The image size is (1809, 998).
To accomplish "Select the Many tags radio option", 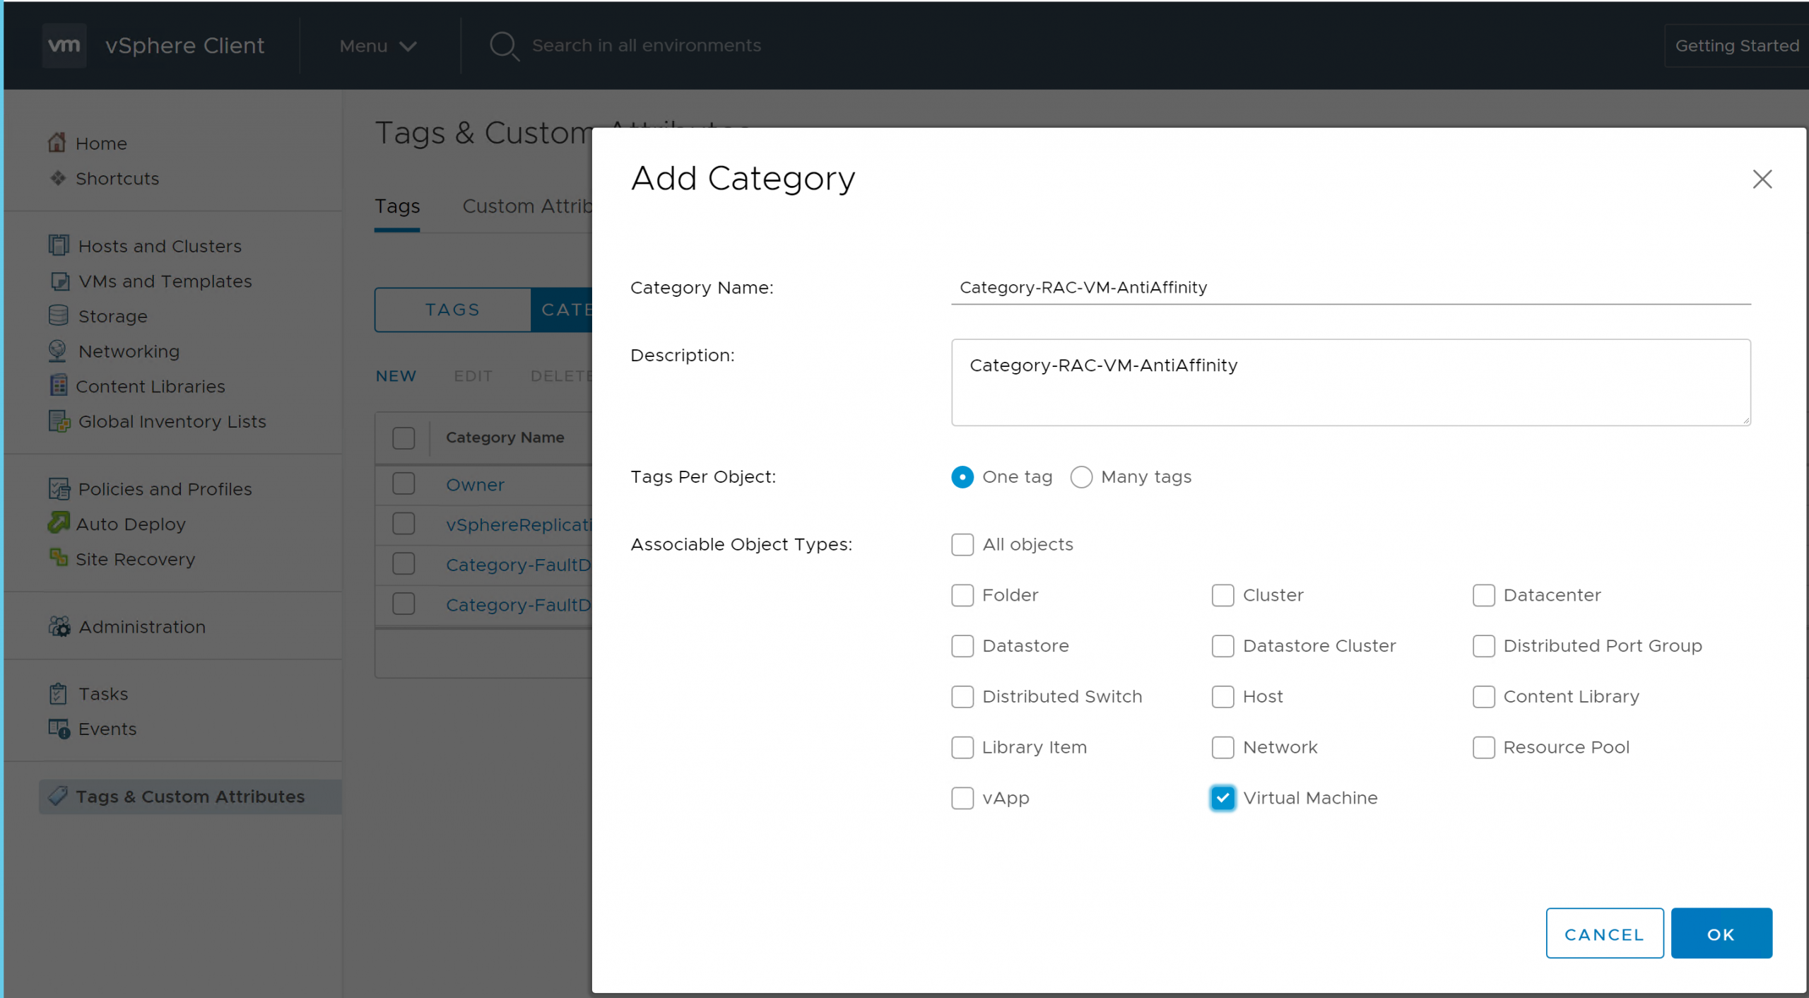I will click(x=1081, y=477).
